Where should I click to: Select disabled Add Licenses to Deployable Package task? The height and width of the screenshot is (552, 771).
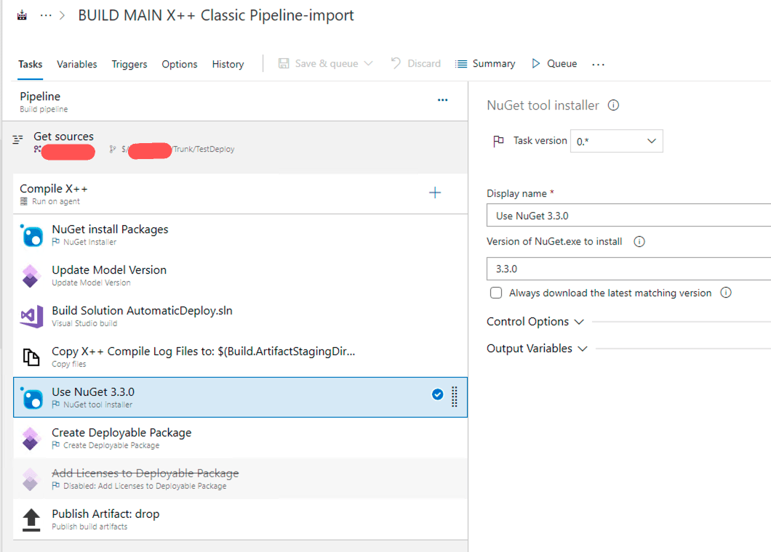240,479
